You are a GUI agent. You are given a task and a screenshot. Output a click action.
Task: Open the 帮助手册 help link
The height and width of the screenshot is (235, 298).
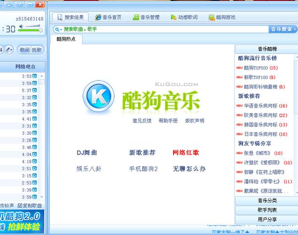(x=168, y=121)
